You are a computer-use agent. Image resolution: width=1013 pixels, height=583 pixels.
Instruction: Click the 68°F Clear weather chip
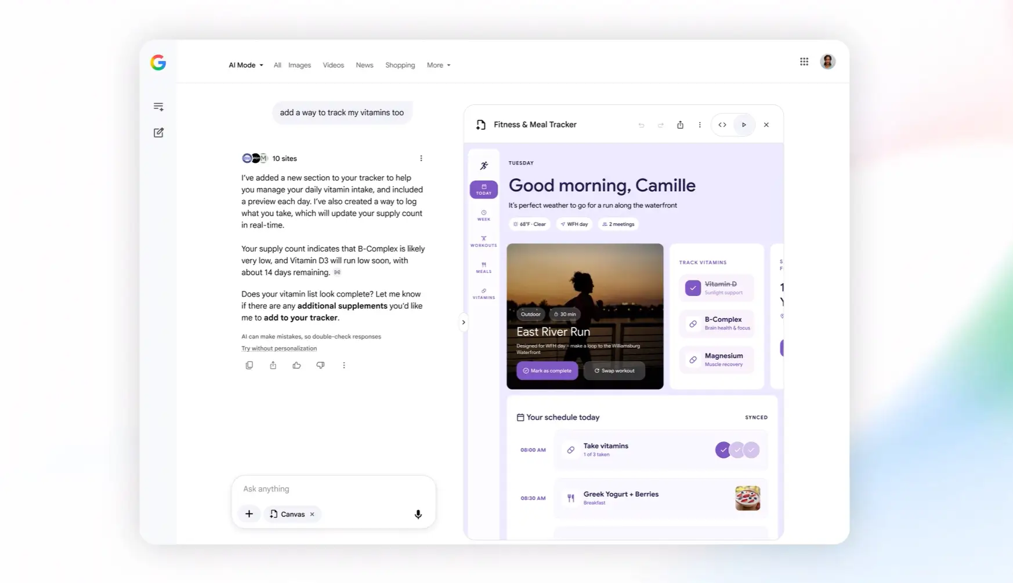(529, 224)
